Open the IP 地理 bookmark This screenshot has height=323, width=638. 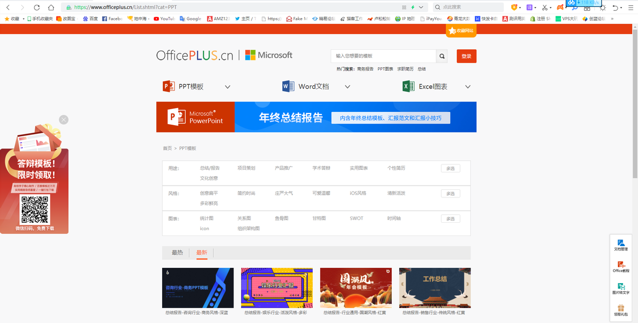405,19
